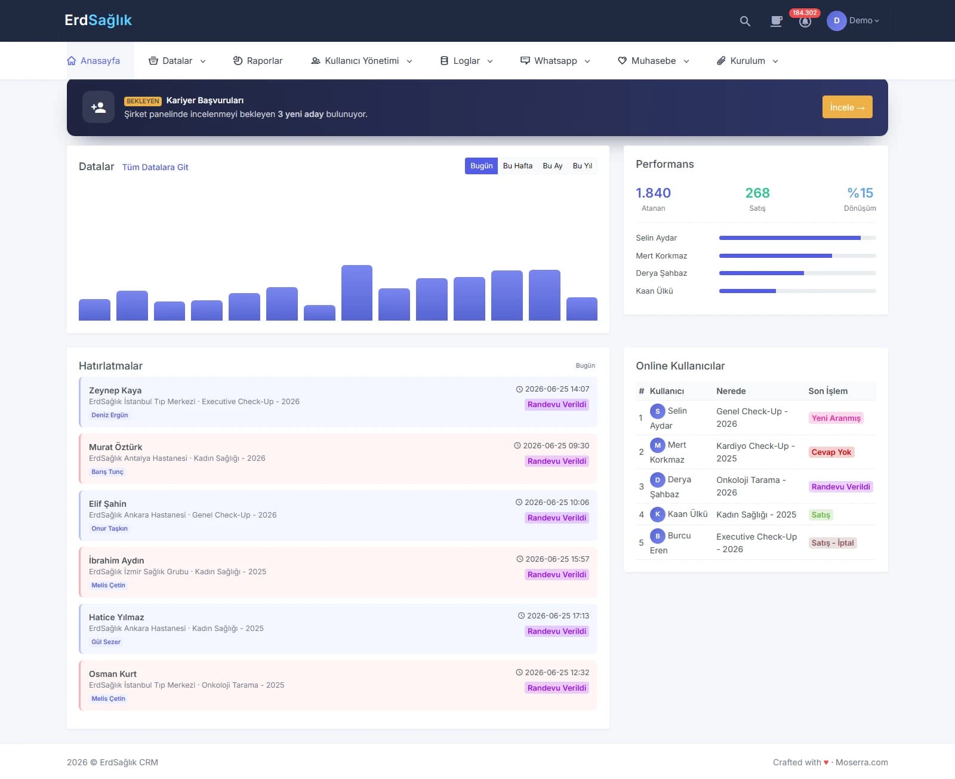The image size is (955, 779).
Task: Click the ErdSağlık logo
Action: (x=98, y=20)
